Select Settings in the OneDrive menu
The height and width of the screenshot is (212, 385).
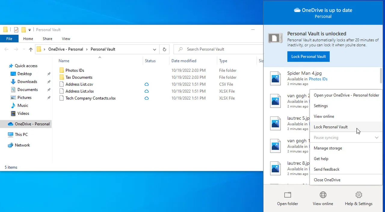[321, 106]
